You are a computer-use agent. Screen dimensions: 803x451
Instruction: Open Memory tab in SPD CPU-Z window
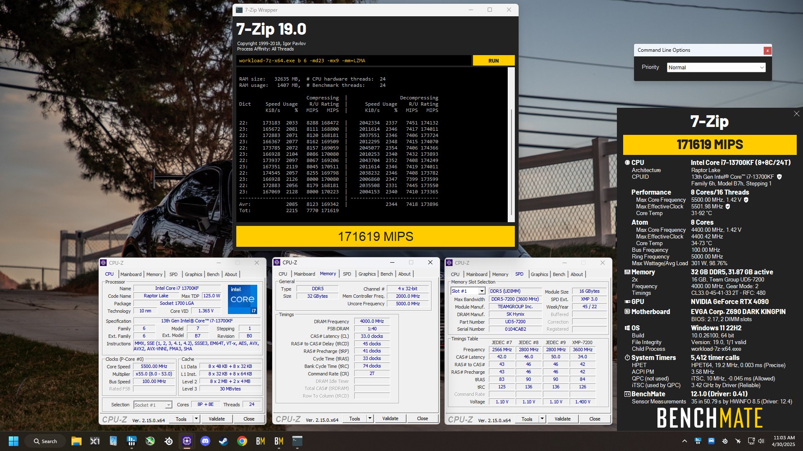500,274
